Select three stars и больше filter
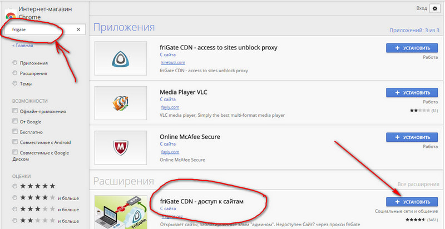Viewport: 445px width, 229px height. click(x=15, y=210)
